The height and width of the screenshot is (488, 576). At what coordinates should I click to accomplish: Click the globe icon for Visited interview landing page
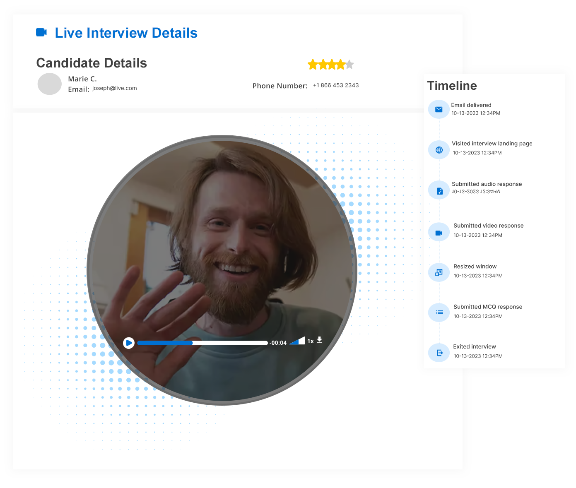[439, 150]
